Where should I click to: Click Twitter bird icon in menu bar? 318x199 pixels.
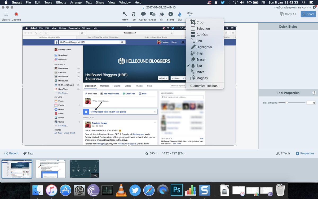coord(222,2)
